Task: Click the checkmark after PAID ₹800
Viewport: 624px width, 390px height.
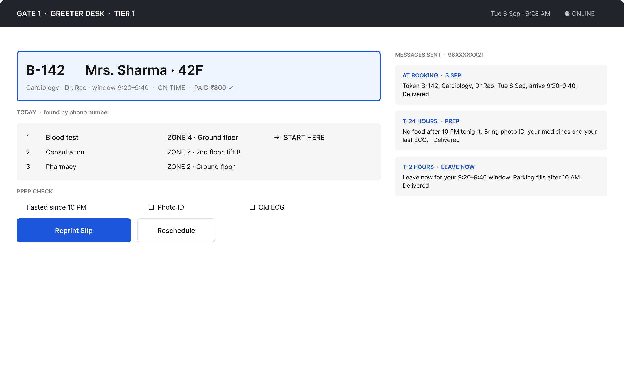Action: 231,88
